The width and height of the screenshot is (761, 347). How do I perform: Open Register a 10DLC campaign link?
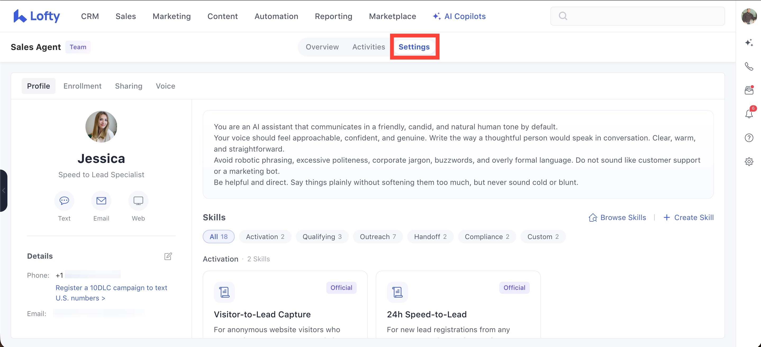pyautogui.click(x=111, y=293)
